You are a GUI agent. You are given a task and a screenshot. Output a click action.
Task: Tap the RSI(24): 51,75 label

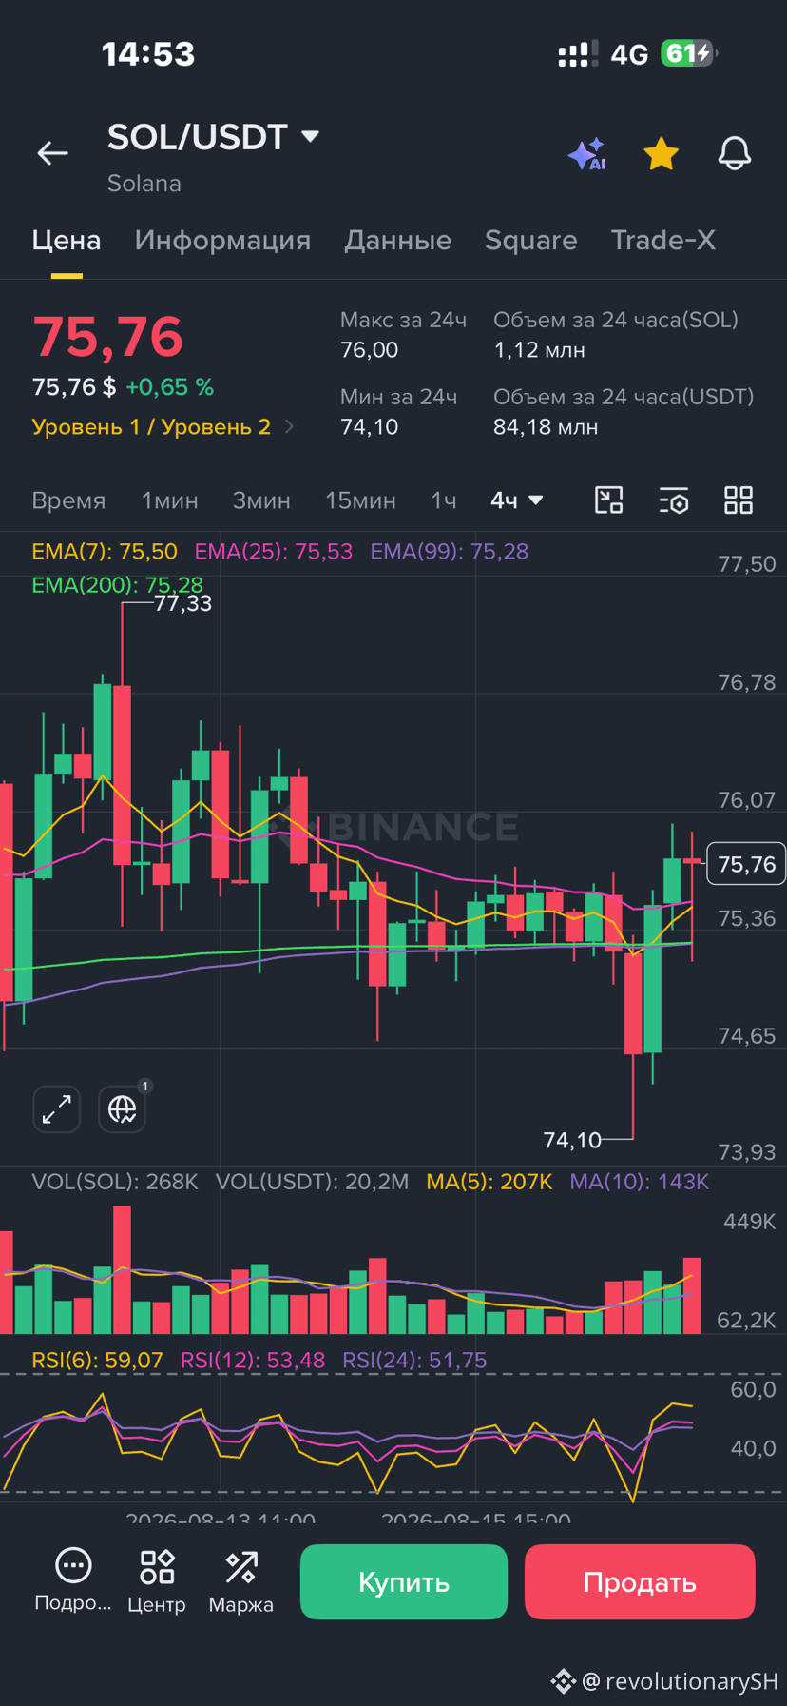414,1361
